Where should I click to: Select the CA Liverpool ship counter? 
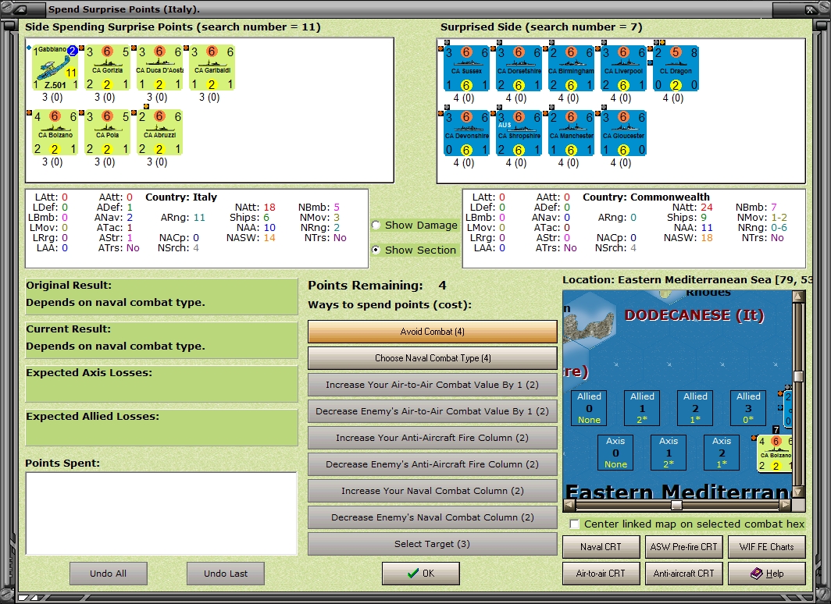(623, 69)
